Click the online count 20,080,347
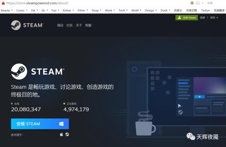226x147 pixels. 26,109
